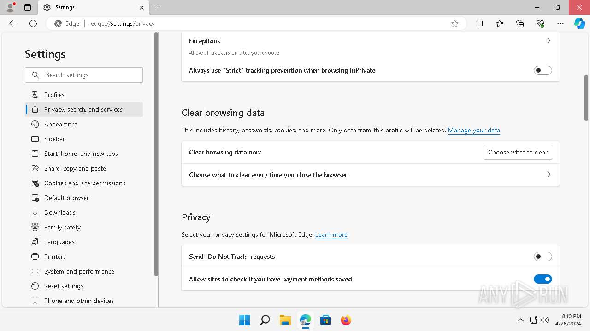590x331 pixels.
Task: Open Windows Start button
Action: click(244, 320)
